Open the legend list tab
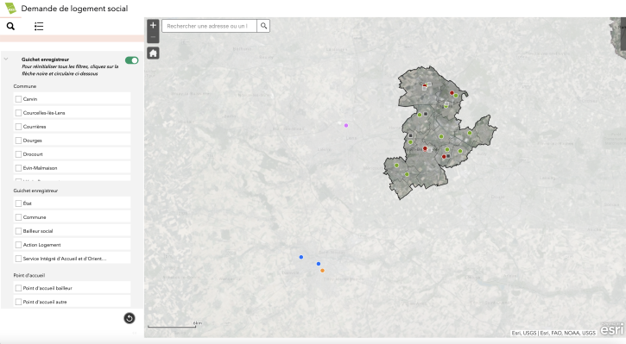The height and width of the screenshot is (344, 626). point(39,27)
